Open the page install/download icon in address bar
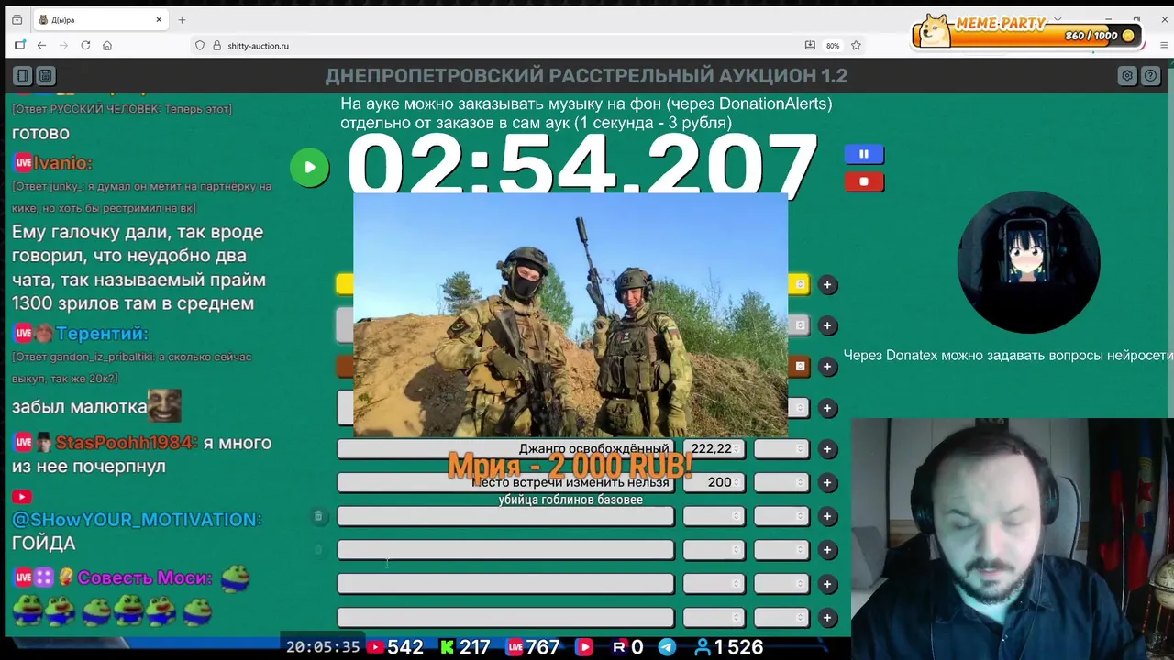The width and height of the screenshot is (1174, 660). [810, 45]
